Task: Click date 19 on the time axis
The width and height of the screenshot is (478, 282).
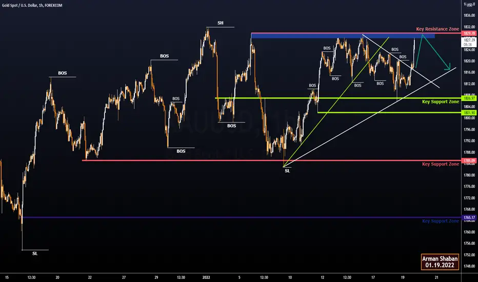Action: (403, 277)
